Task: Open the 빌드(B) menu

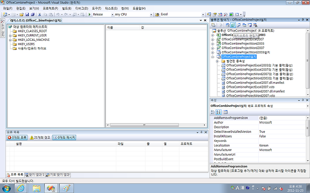Action: point(67,8)
